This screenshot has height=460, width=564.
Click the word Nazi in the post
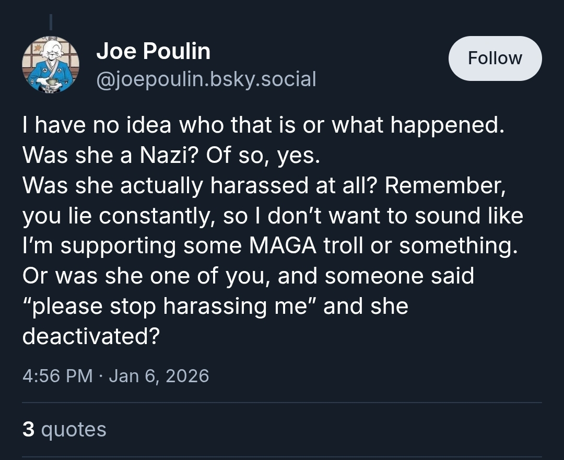pos(163,155)
